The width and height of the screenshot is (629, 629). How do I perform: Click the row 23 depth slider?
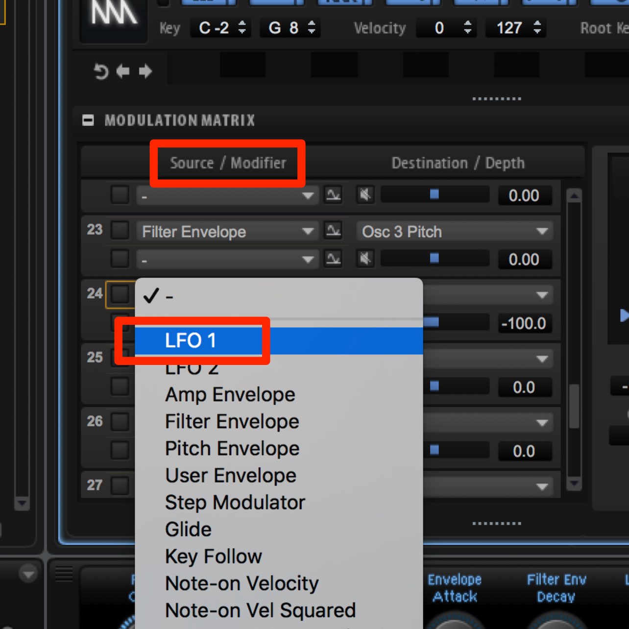pyautogui.click(x=435, y=258)
